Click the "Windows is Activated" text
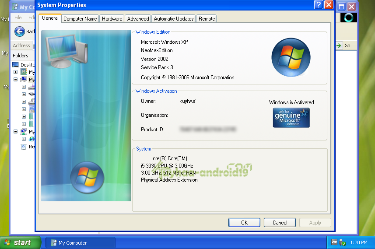 (291, 102)
